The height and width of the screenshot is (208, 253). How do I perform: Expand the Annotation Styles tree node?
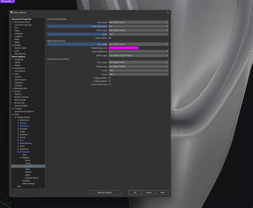click(x=13, y=22)
